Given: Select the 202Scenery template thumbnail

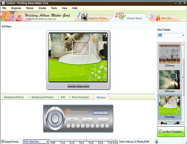Looking at the screenshot, I should coord(169,80).
